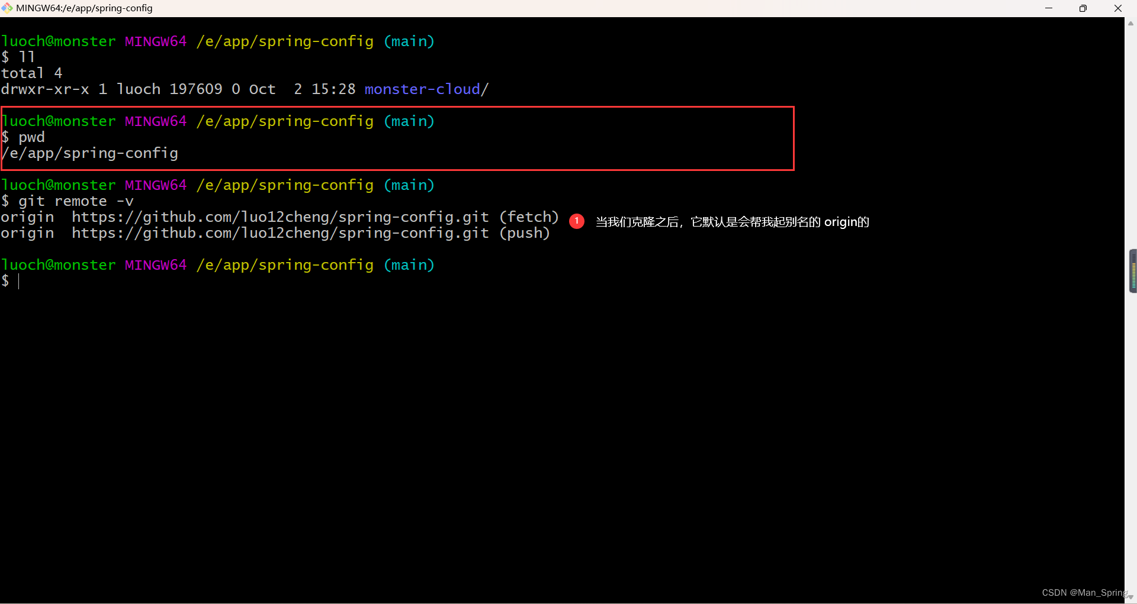Click the origin fetch URL line
The image size is (1137, 604).
tap(280, 217)
